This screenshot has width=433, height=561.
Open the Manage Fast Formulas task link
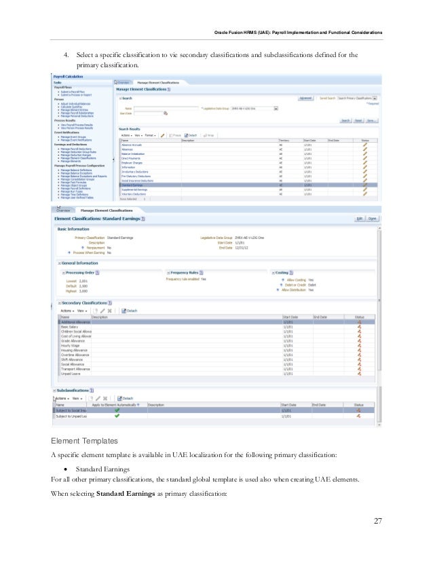pos(73,182)
